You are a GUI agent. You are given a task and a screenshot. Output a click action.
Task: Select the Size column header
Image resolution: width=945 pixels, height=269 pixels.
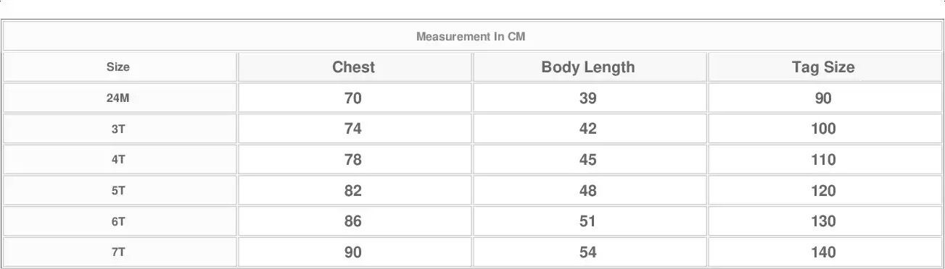pyautogui.click(x=118, y=67)
